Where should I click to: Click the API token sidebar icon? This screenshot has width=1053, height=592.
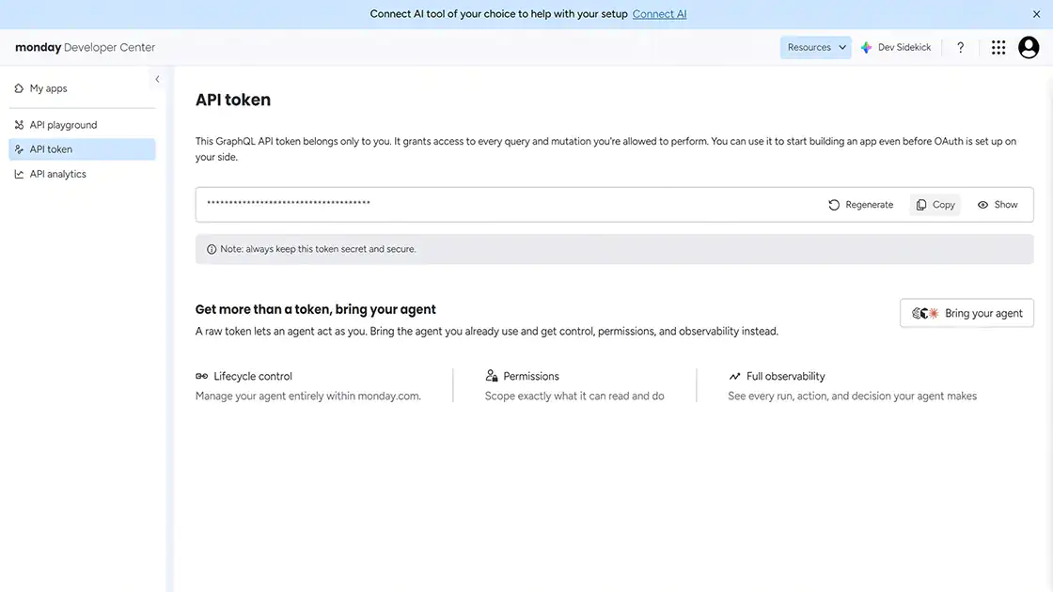(x=19, y=149)
